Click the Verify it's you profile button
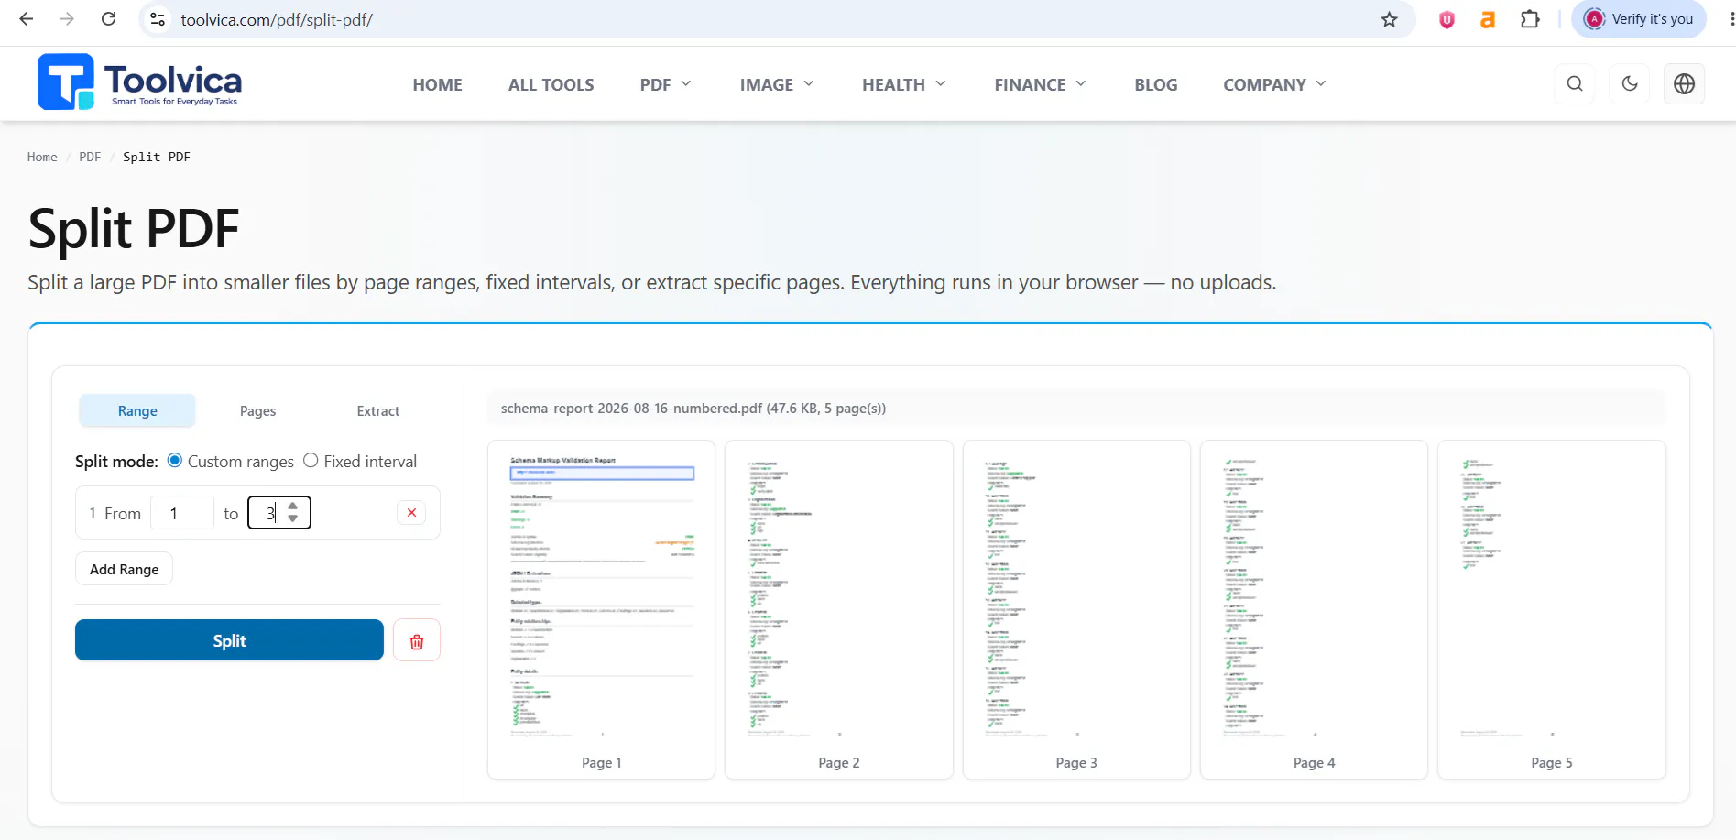Viewport: 1736px width, 840px height. (1639, 19)
